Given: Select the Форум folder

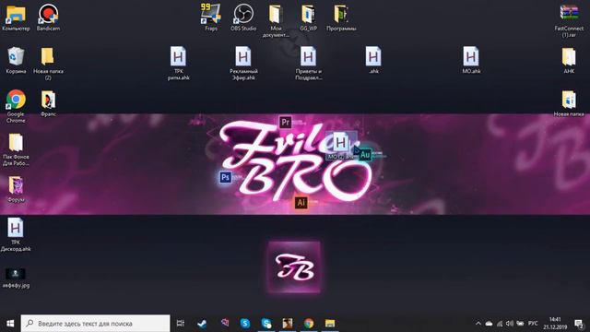Looking at the screenshot, I should [16, 189].
